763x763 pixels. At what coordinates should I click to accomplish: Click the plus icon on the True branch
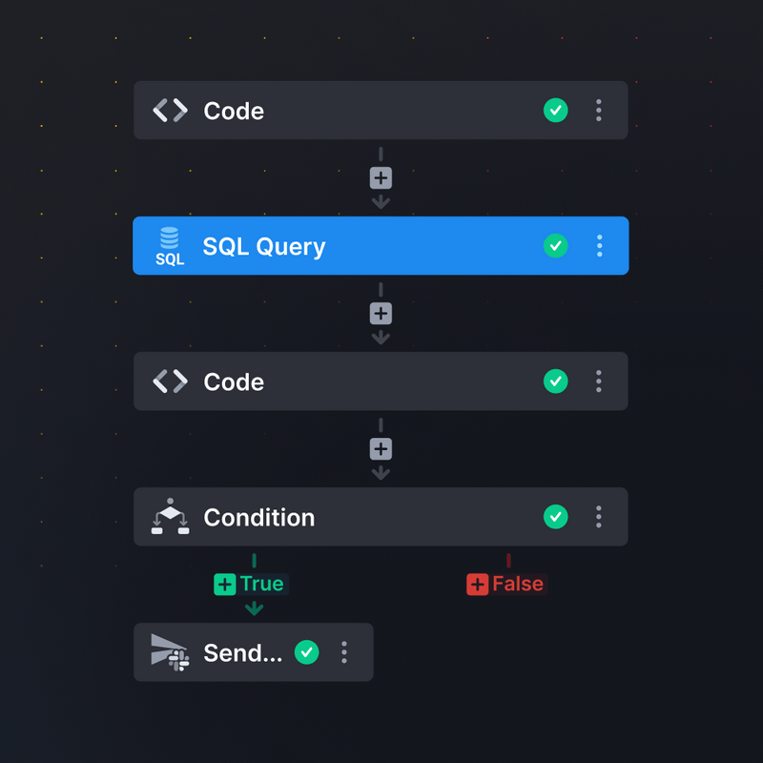pos(223,584)
